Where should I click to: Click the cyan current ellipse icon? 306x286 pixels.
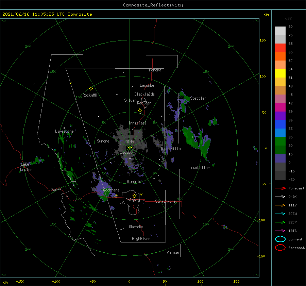280,239
